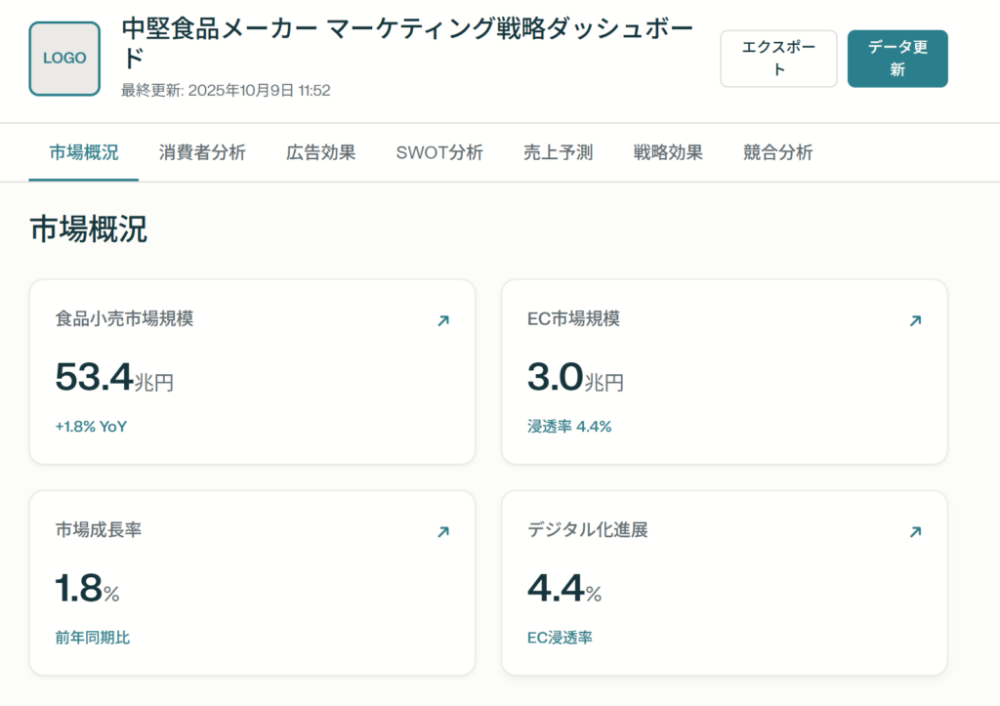1000x706 pixels.
Task: Open trend arrow on 食品小売市場規模 card
Action: point(442,320)
